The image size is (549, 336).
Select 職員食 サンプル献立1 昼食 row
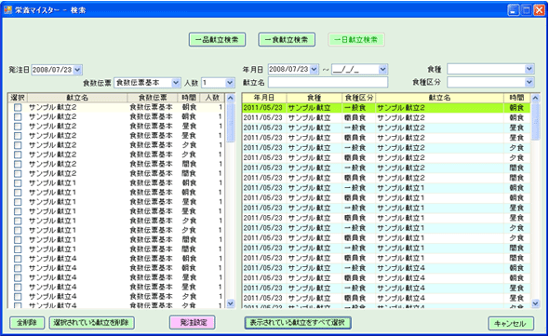point(386,218)
